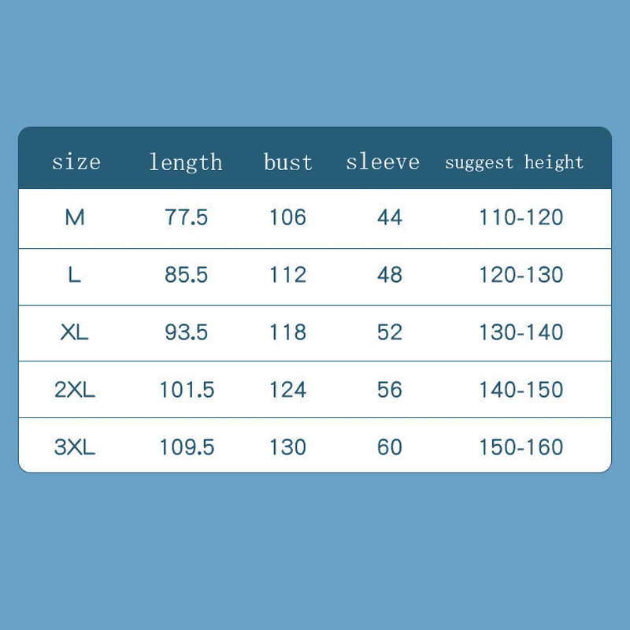Click the 'bust' column header
The width and height of the screenshot is (630, 630).
[287, 162]
